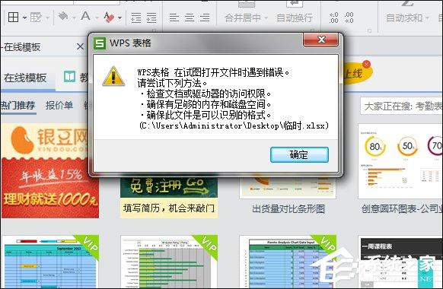Click the 合并居中 merge button

click(242, 17)
